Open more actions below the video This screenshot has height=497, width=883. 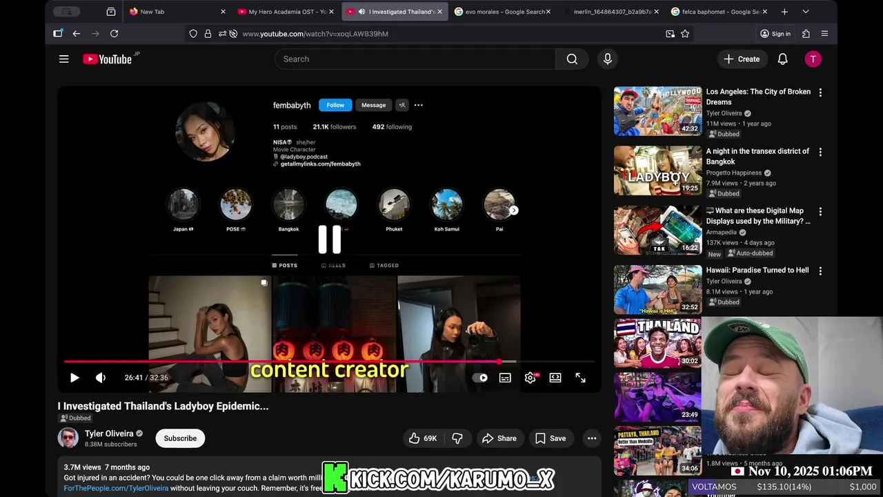pos(591,438)
